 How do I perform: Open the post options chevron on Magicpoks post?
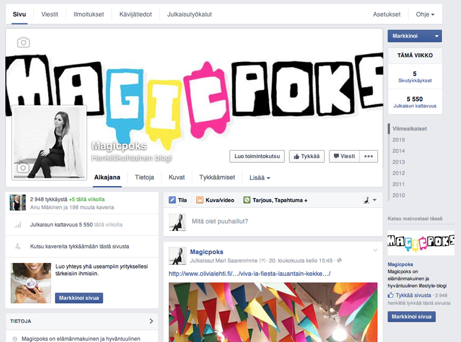(375, 250)
